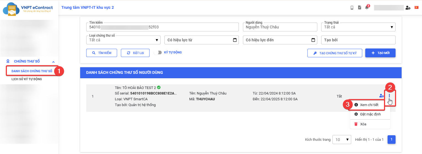The height and width of the screenshot is (154, 422).
Task: Open the Loại chứng thư số dropdown
Action: pyautogui.click(x=123, y=40)
